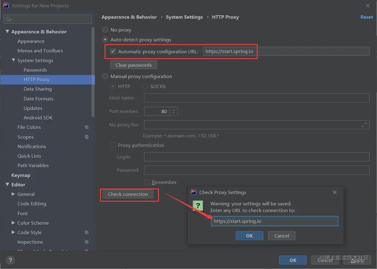Select Updates in the settings tree
Screen dimensions: 377x269
tap(33, 108)
